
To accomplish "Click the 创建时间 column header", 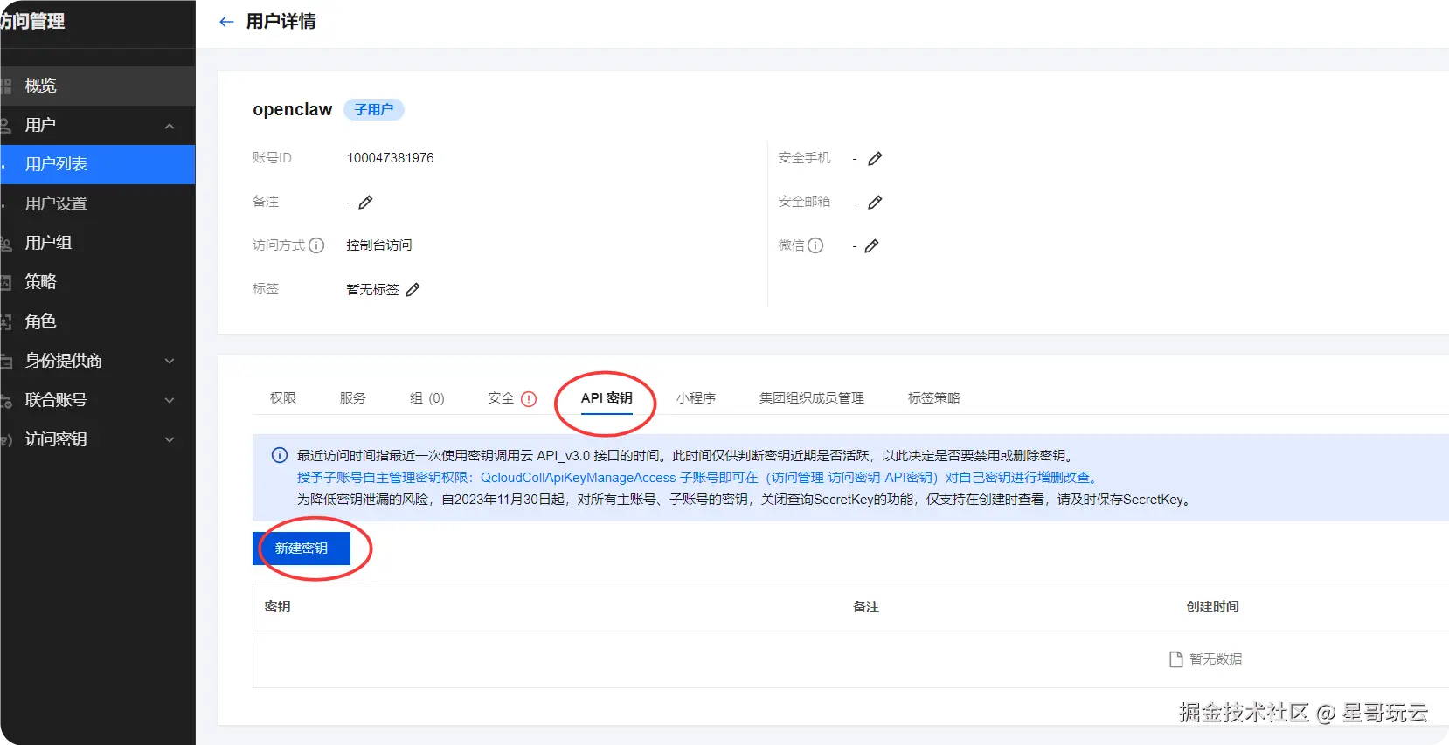I will (x=1213, y=607).
